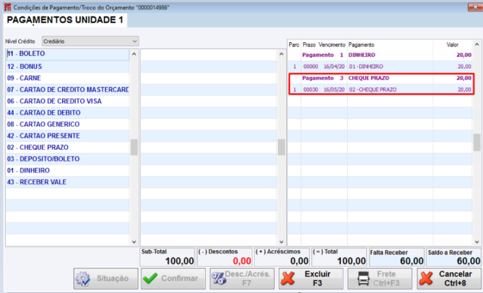Confirm the payment with Confirmar label

pos(179,279)
